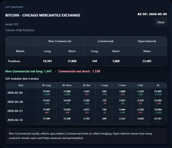Click the Non-Commercial column group header
Image resolution: width=172 pixels, height=148 pixels.
pos(60,41)
